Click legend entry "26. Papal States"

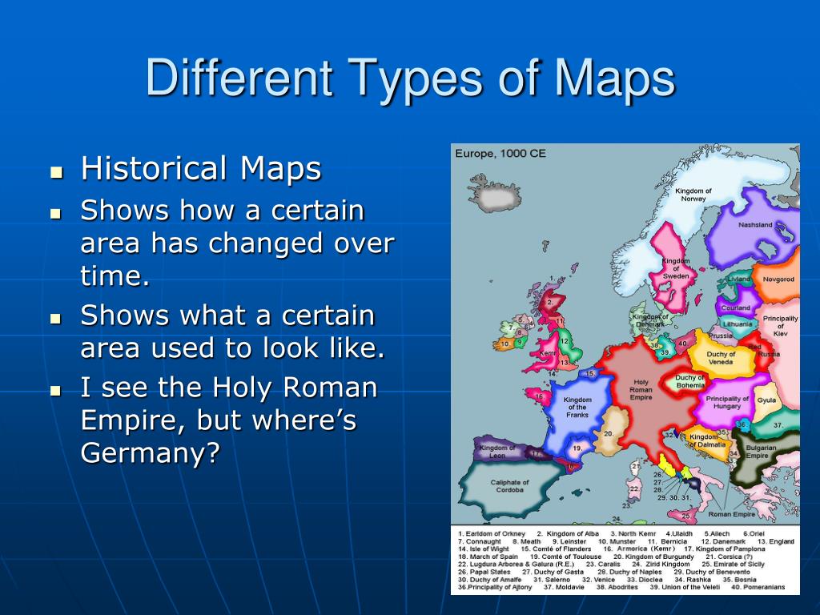484,572
